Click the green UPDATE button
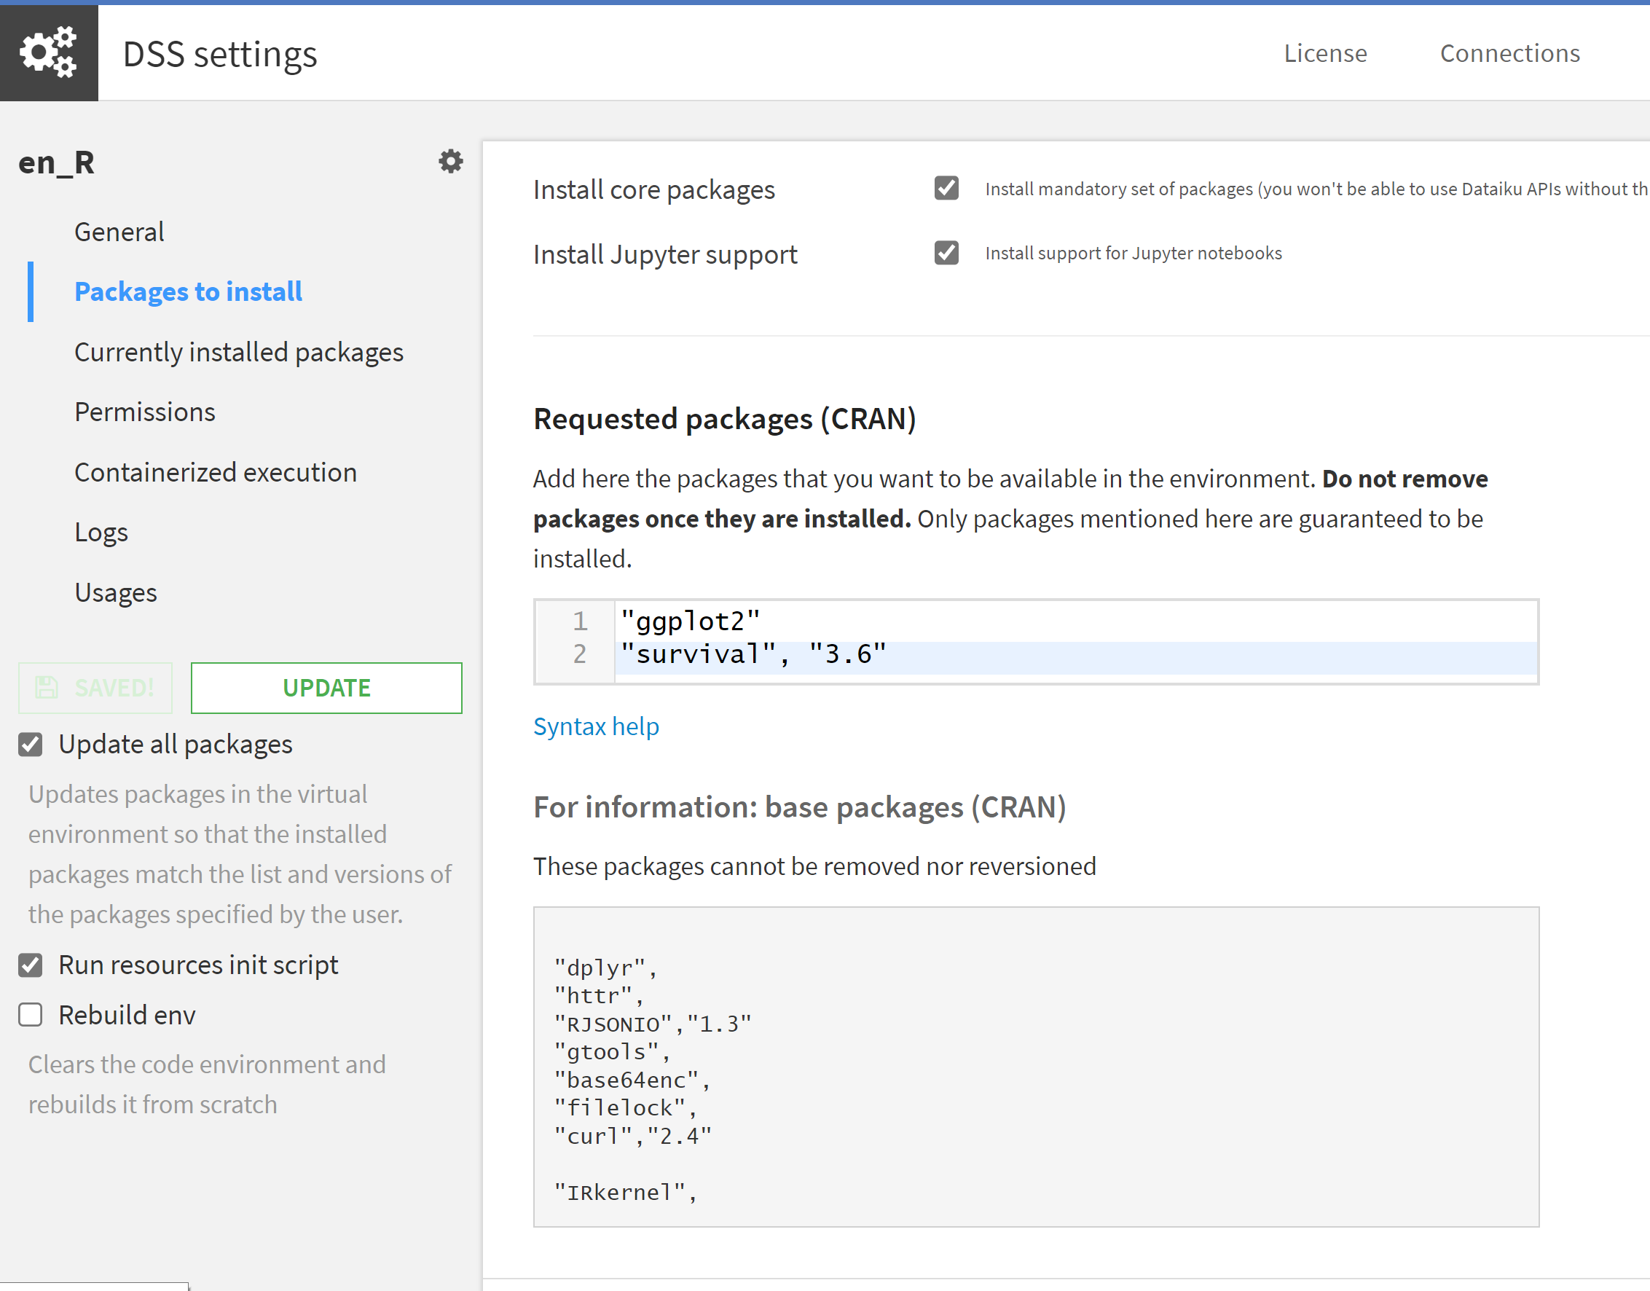Image resolution: width=1650 pixels, height=1291 pixels. point(326,688)
